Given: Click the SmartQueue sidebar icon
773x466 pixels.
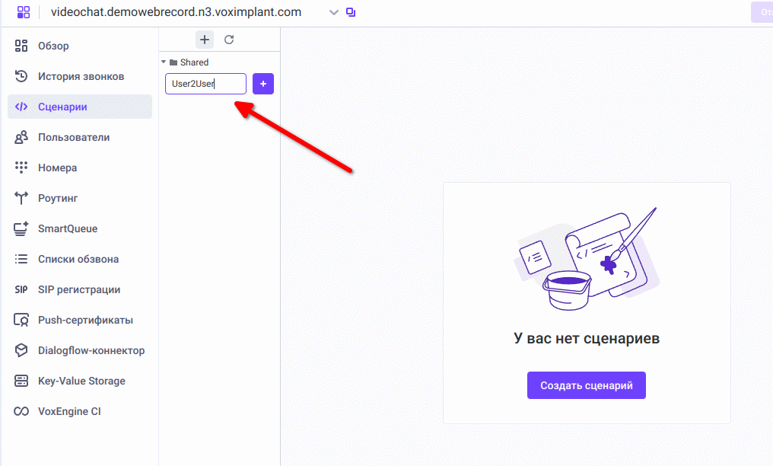Looking at the screenshot, I should pos(21,228).
